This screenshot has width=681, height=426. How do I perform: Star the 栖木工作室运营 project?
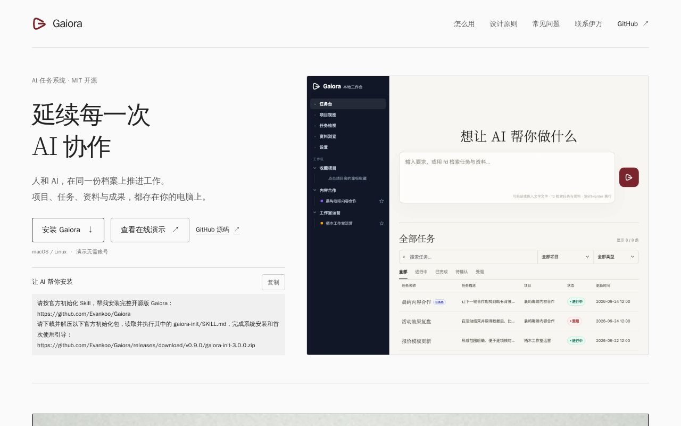pyautogui.click(x=381, y=224)
